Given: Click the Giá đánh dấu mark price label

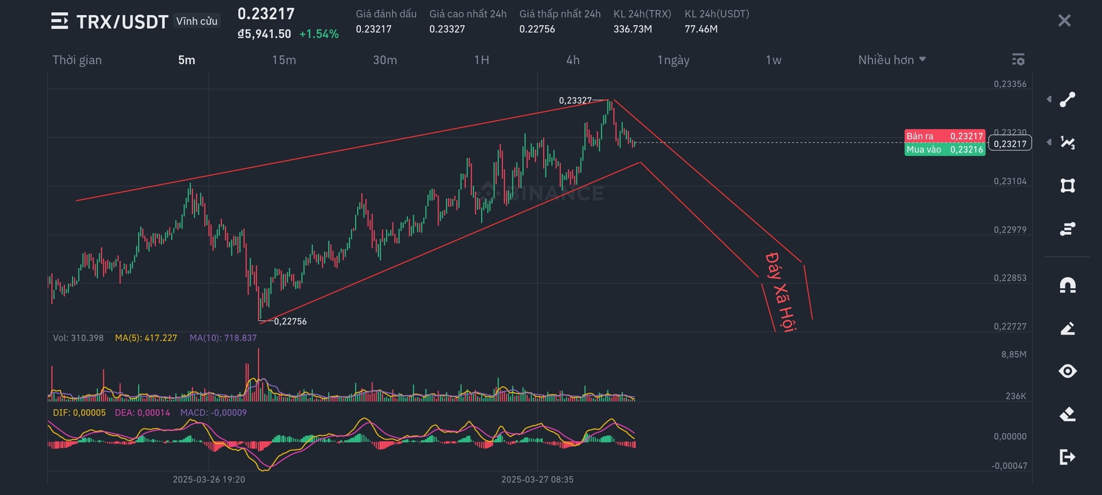Looking at the screenshot, I should (386, 14).
